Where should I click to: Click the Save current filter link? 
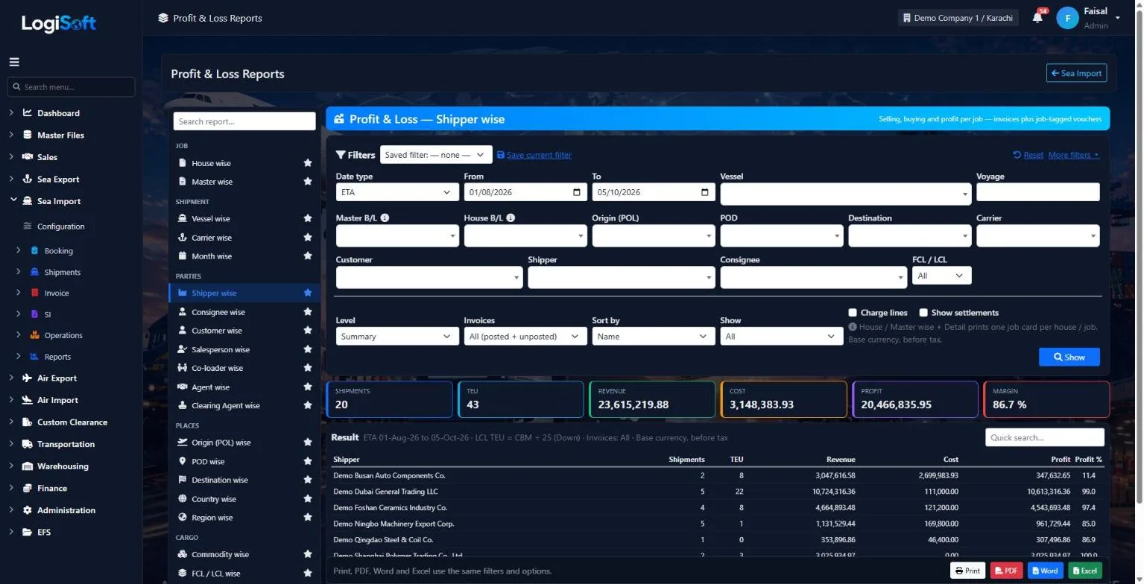tap(539, 155)
